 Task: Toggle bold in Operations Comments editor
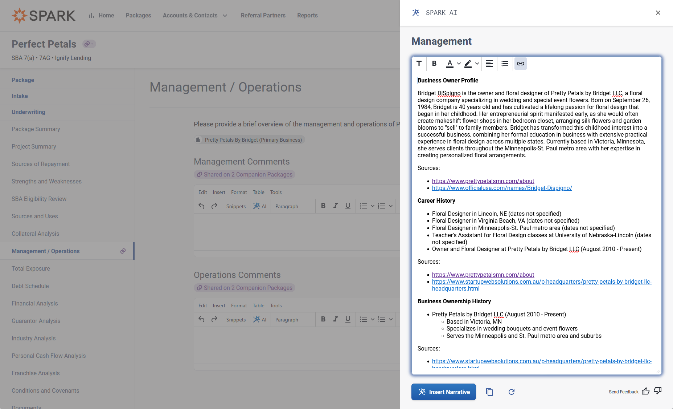point(323,319)
